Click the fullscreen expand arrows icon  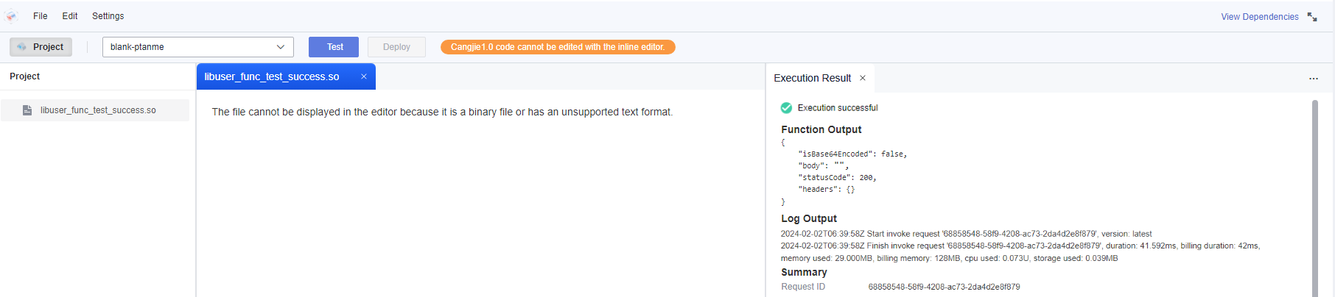(1312, 17)
